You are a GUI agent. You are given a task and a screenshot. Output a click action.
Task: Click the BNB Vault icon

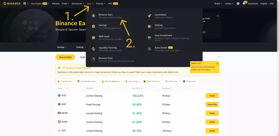click(x=93, y=37)
